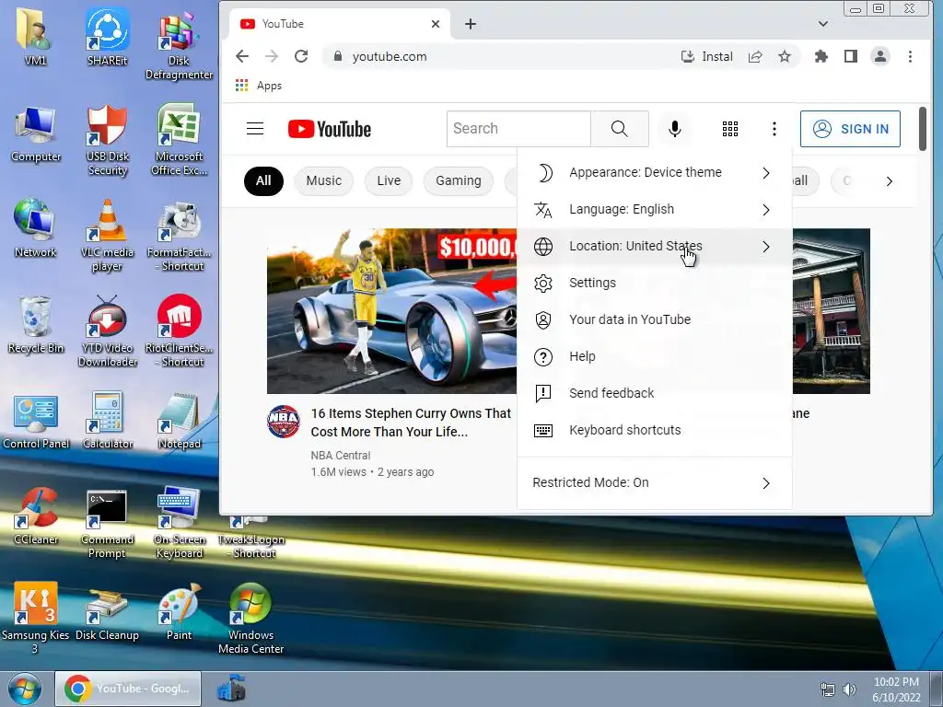
Task: Open a new Chrome tab
Action: tap(471, 24)
